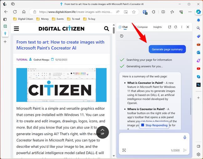Select the Digital Citizen vertical tab
The width and height of the screenshot is (203, 159).
pyautogui.click(x=5, y=33)
